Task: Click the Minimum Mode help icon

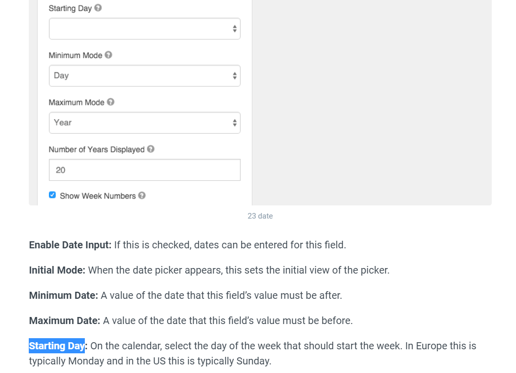Action: coord(108,56)
